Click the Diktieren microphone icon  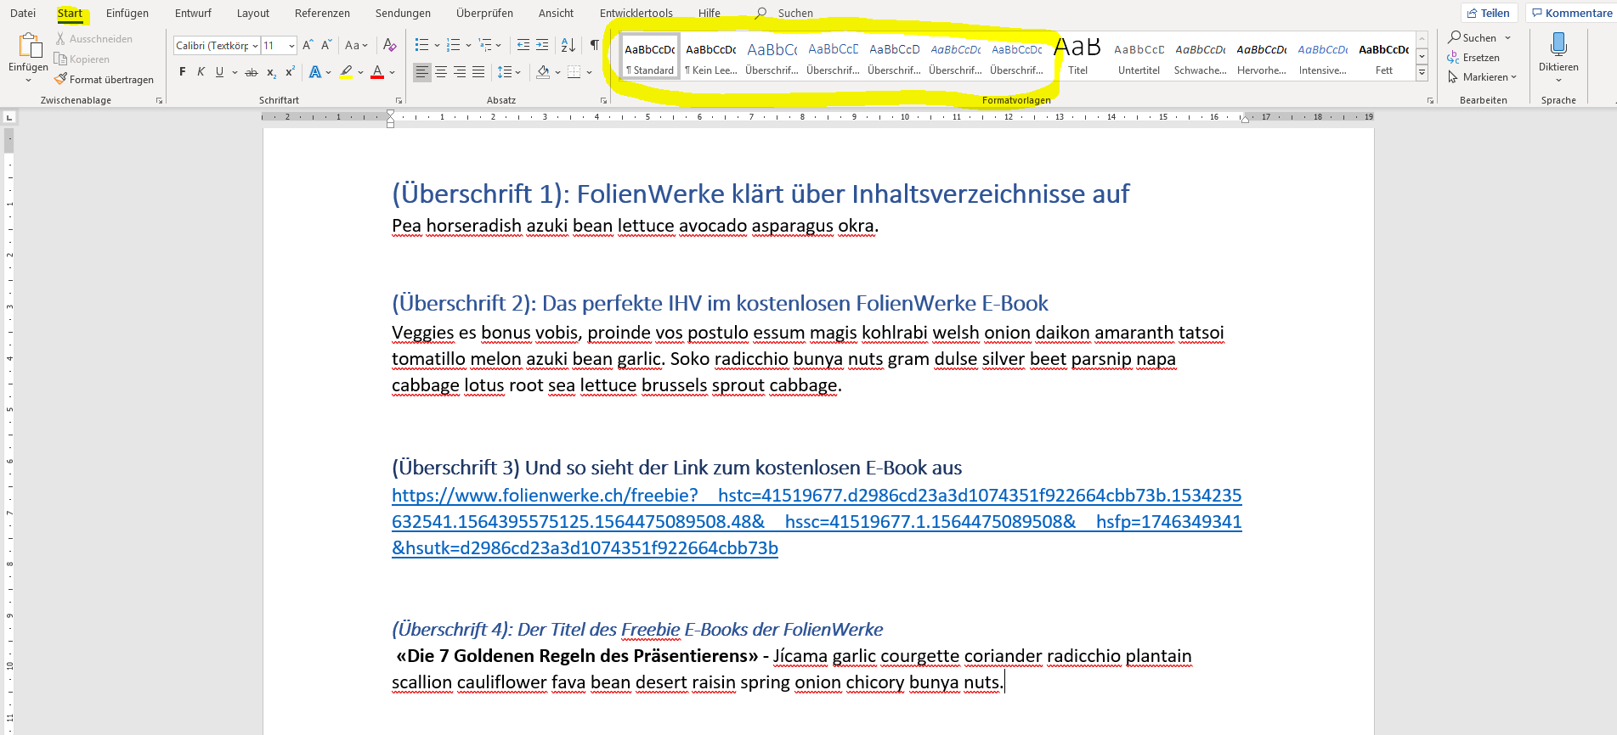(x=1558, y=44)
